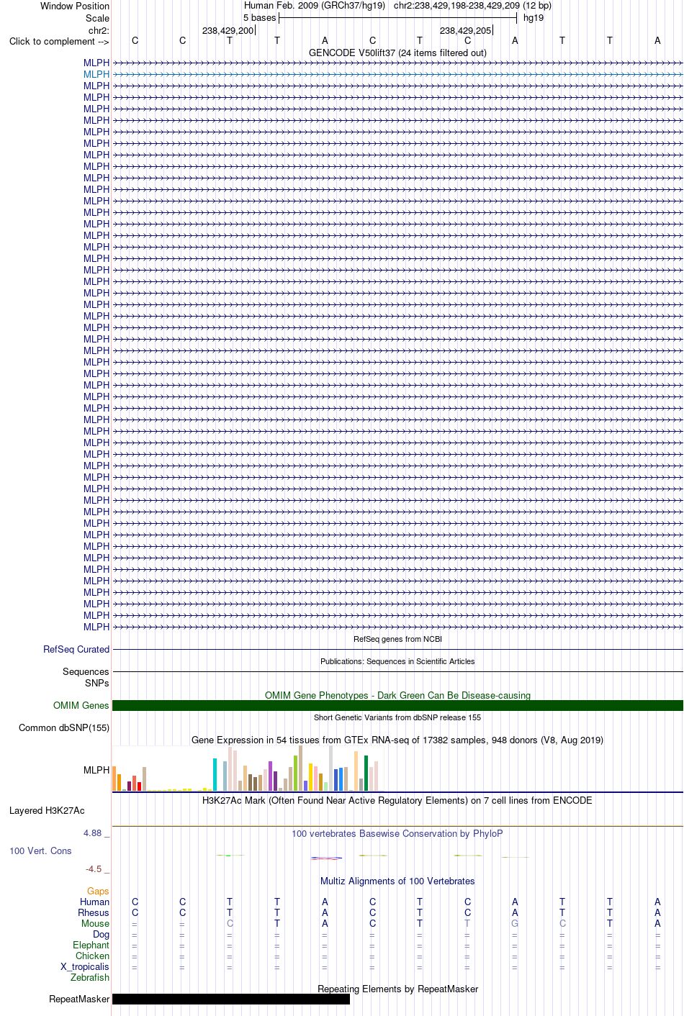
Task: Click the RepeatMasker track label
Action: (79, 999)
